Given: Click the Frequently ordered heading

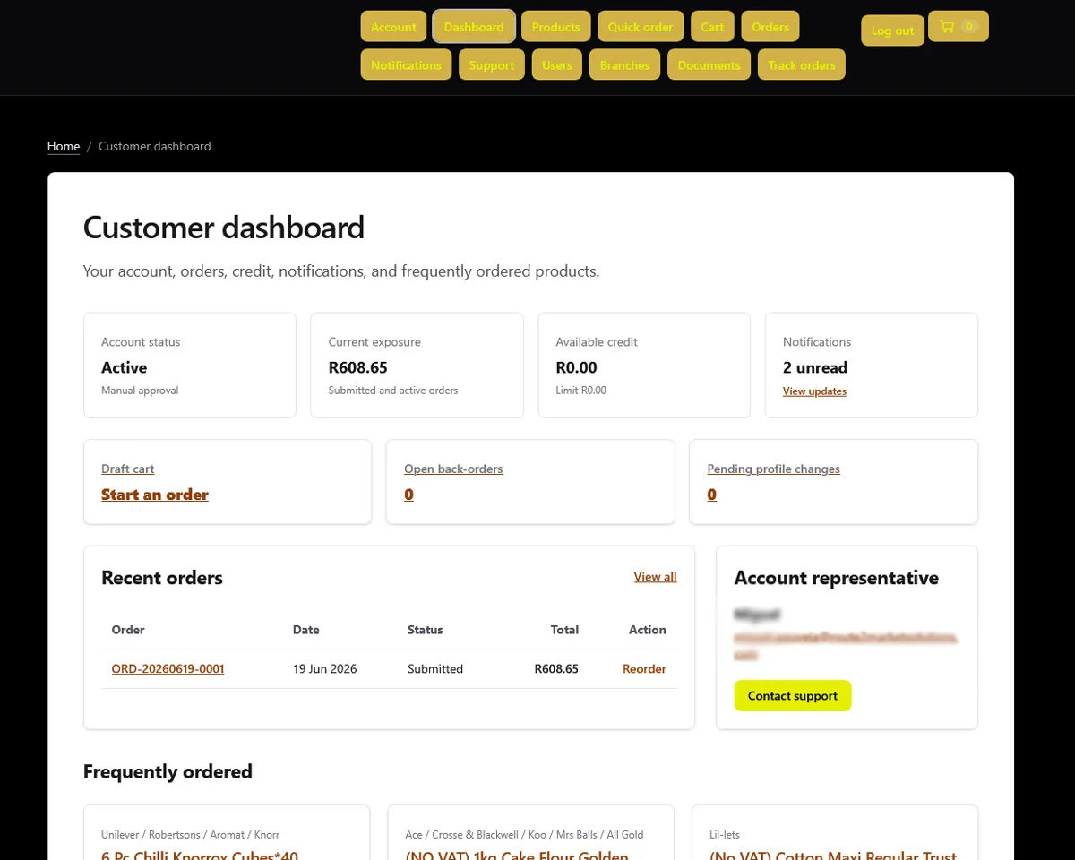Looking at the screenshot, I should tap(168, 771).
